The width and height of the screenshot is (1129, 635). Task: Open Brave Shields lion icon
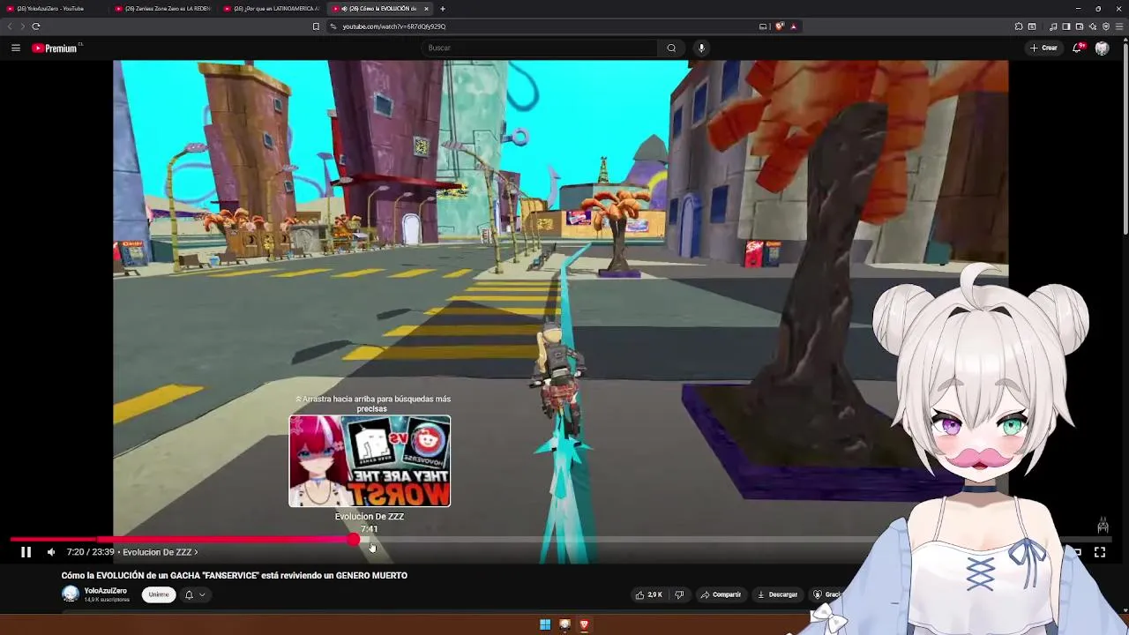[780, 26]
